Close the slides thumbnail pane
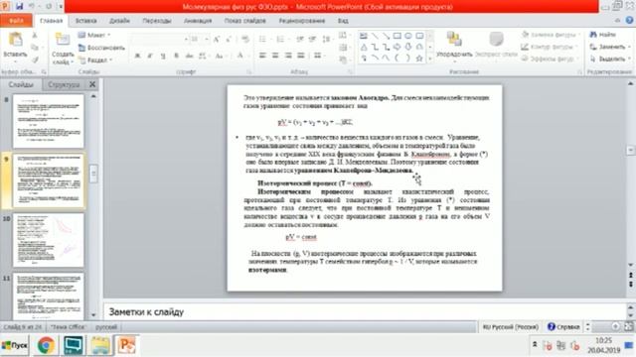636x357 pixels. [x=92, y=84]
